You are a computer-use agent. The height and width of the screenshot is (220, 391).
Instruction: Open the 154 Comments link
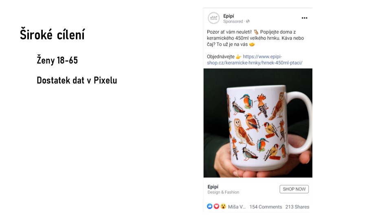tap(266, 207)
